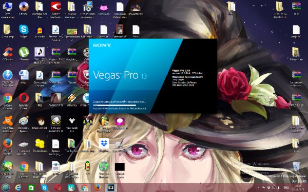308x192 pixels.
Task: Switch the ENG input language indicator
Action: click(x=286, y=188)
